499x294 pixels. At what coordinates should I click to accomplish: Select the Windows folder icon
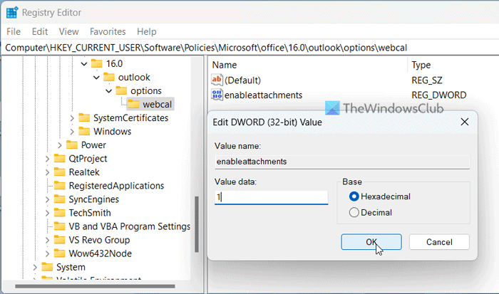(84, 131)
